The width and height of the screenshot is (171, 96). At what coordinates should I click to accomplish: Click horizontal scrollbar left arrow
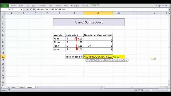click(x=103, y=87)
